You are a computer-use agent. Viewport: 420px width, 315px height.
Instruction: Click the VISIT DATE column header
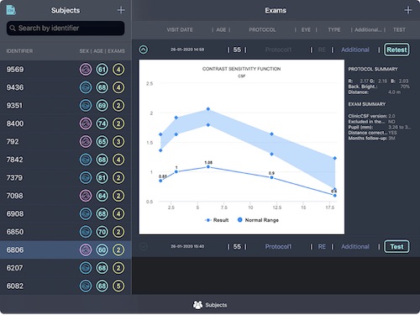tap(180, 29)
